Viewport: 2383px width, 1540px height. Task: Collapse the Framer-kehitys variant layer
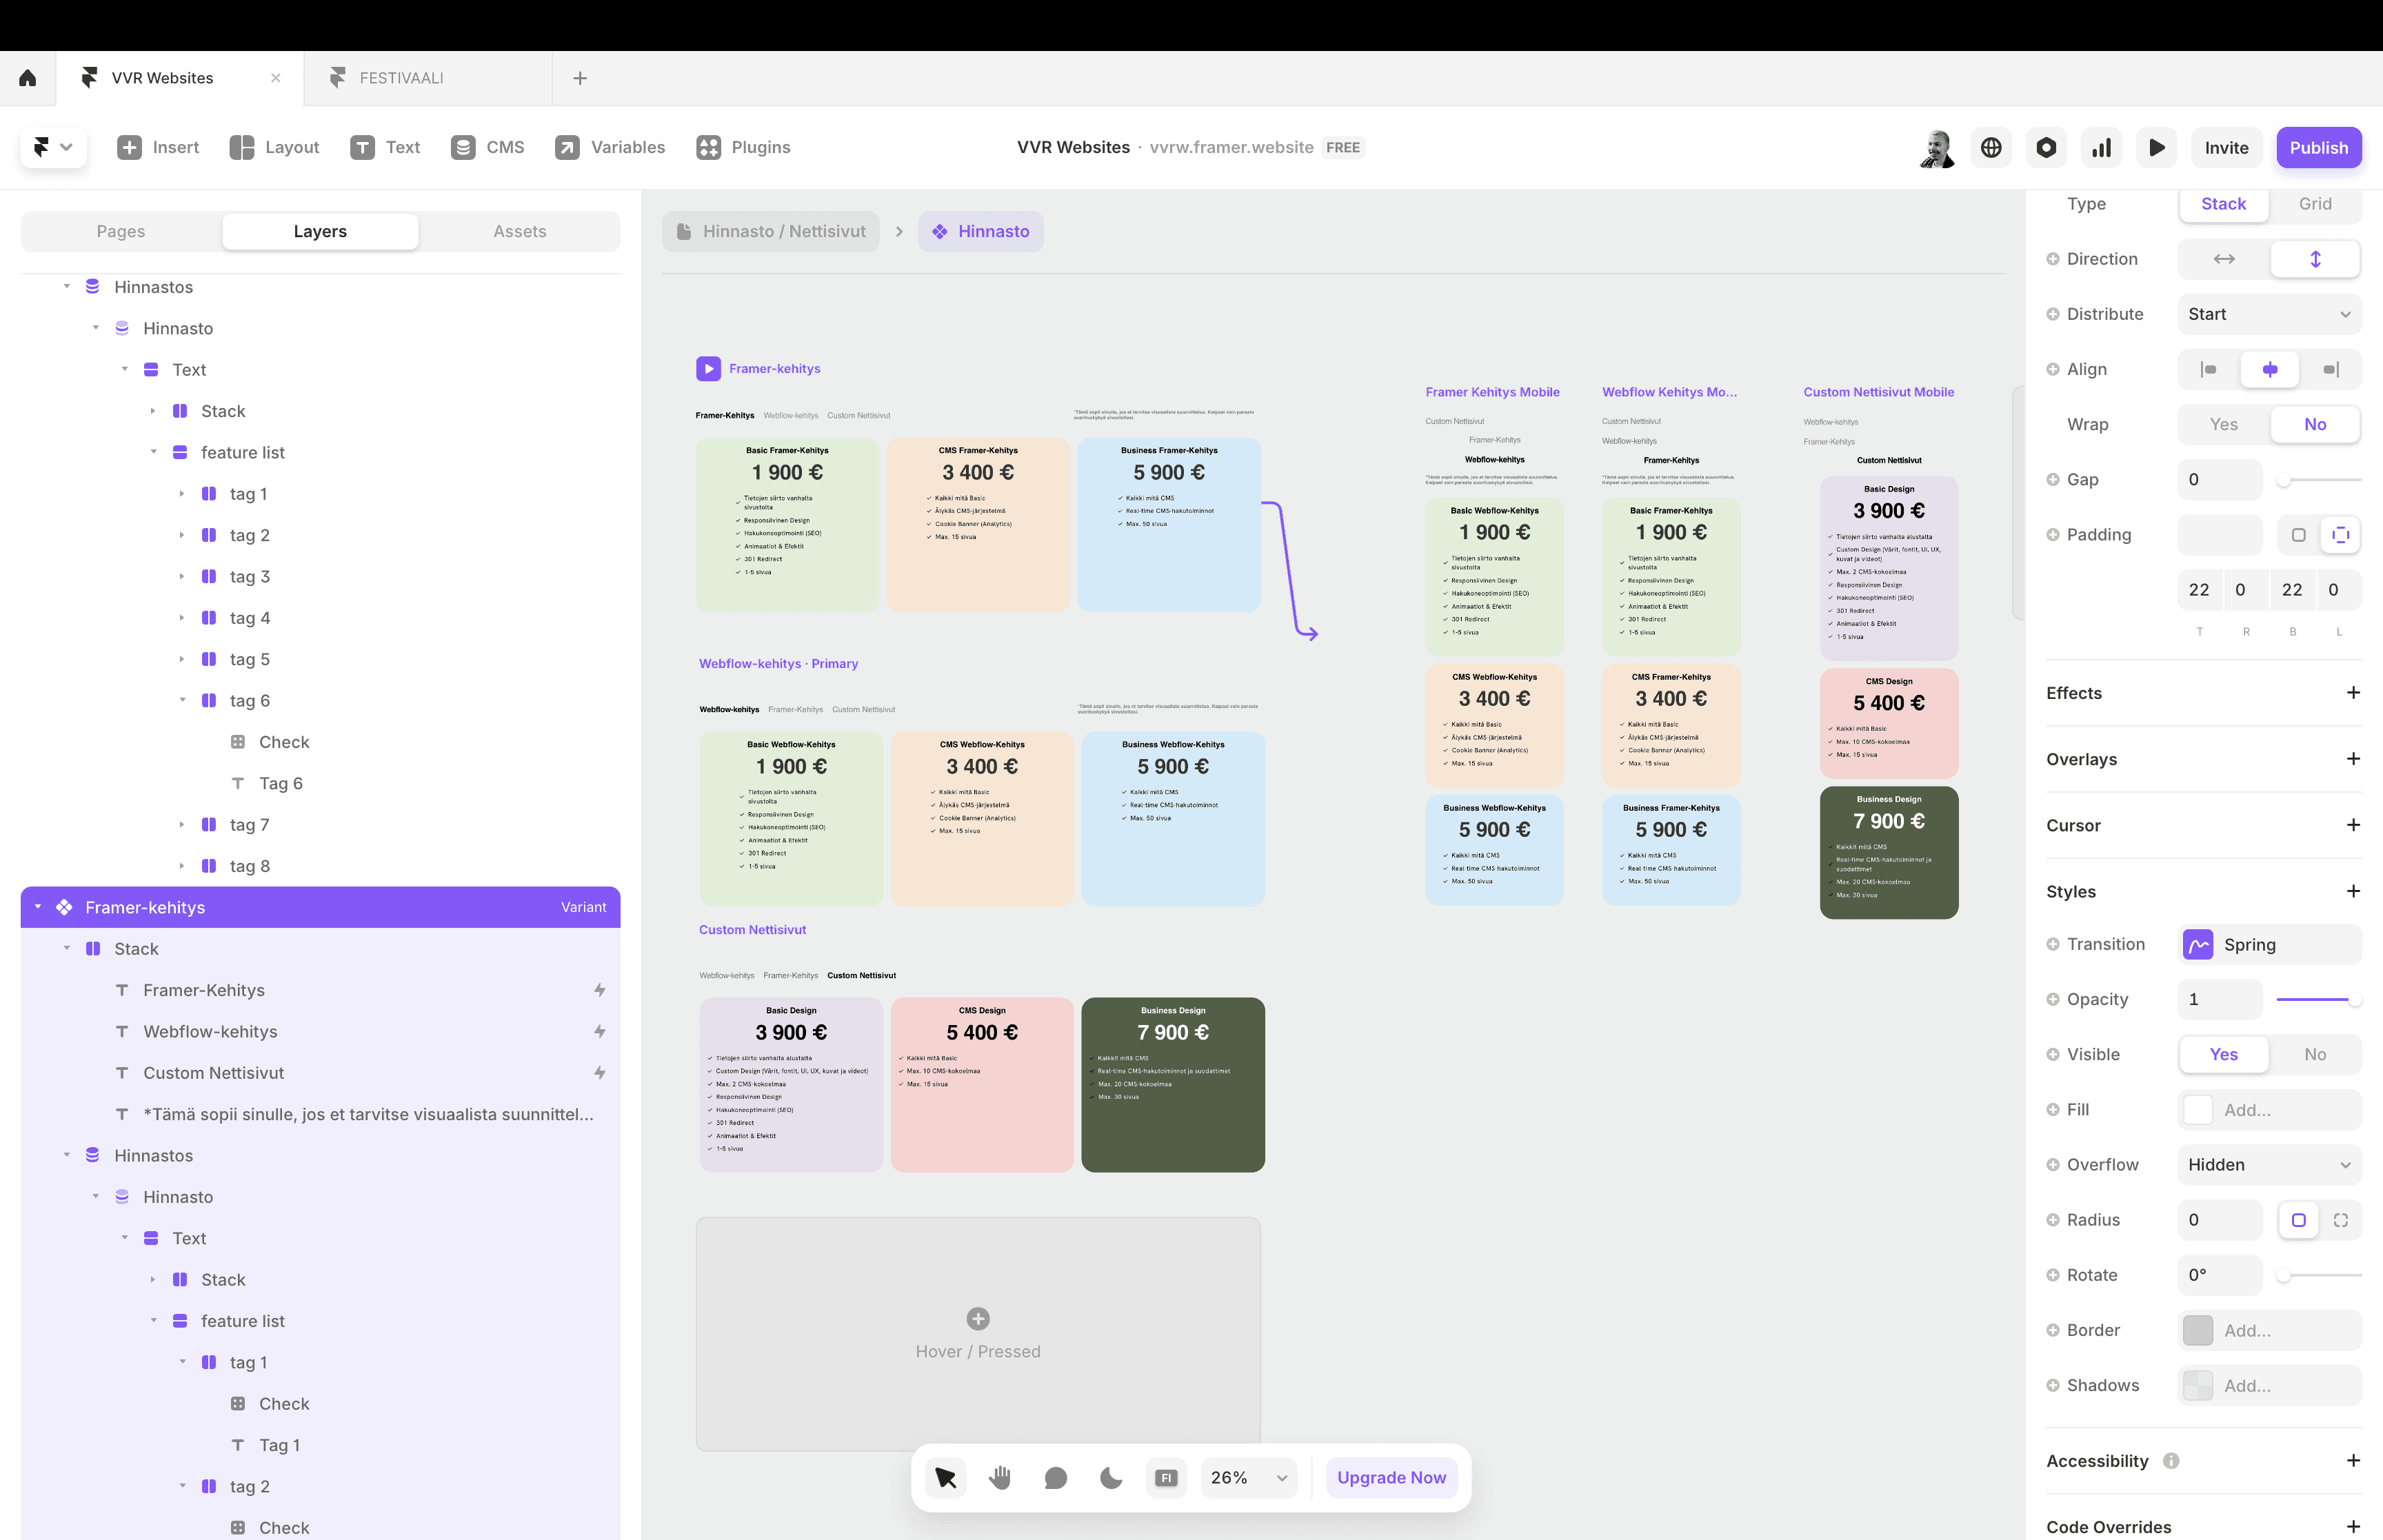(38, 907)
